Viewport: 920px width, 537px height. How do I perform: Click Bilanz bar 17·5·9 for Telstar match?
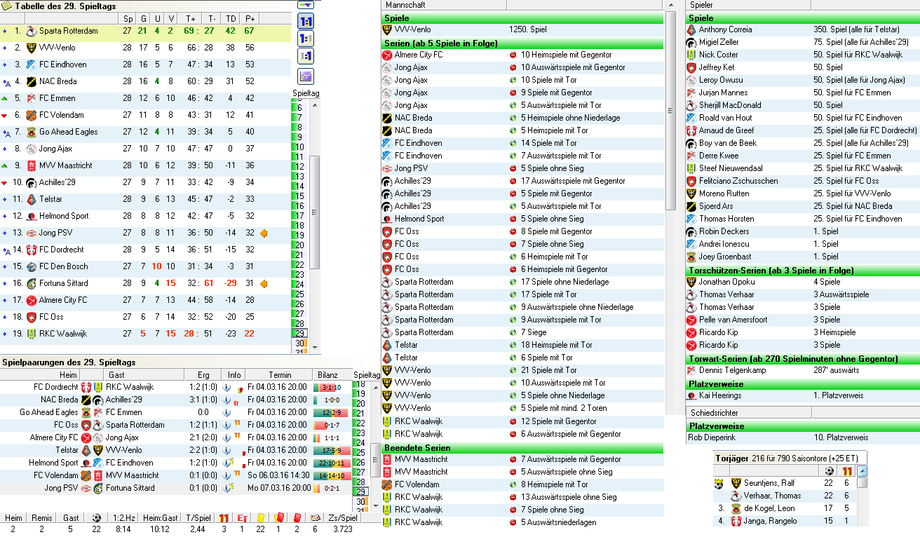point(331,450)
